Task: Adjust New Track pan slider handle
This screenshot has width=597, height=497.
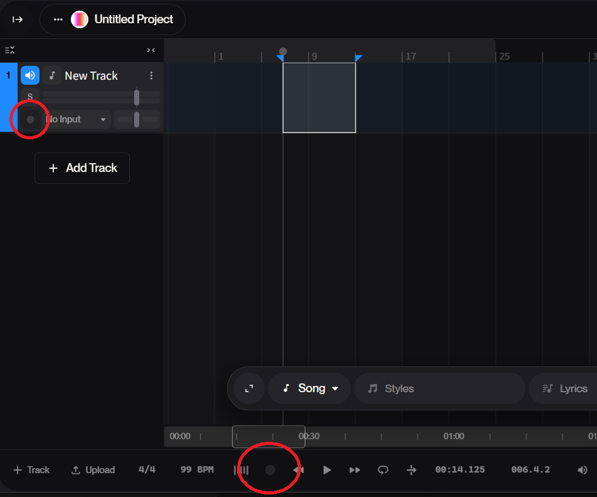Action: coord(137,119)
